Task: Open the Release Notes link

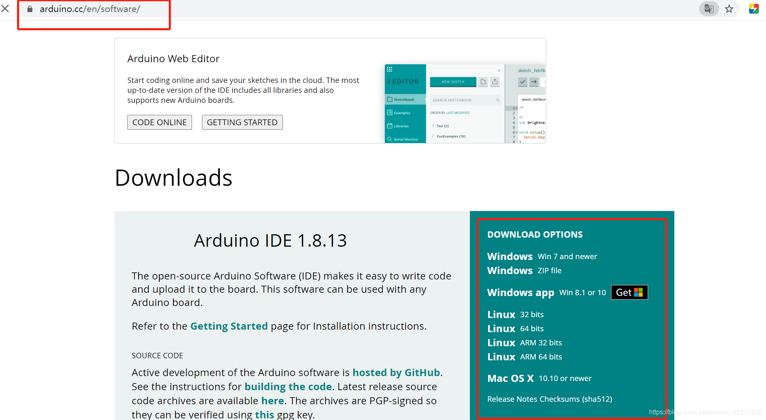Action: coord(512,399)
